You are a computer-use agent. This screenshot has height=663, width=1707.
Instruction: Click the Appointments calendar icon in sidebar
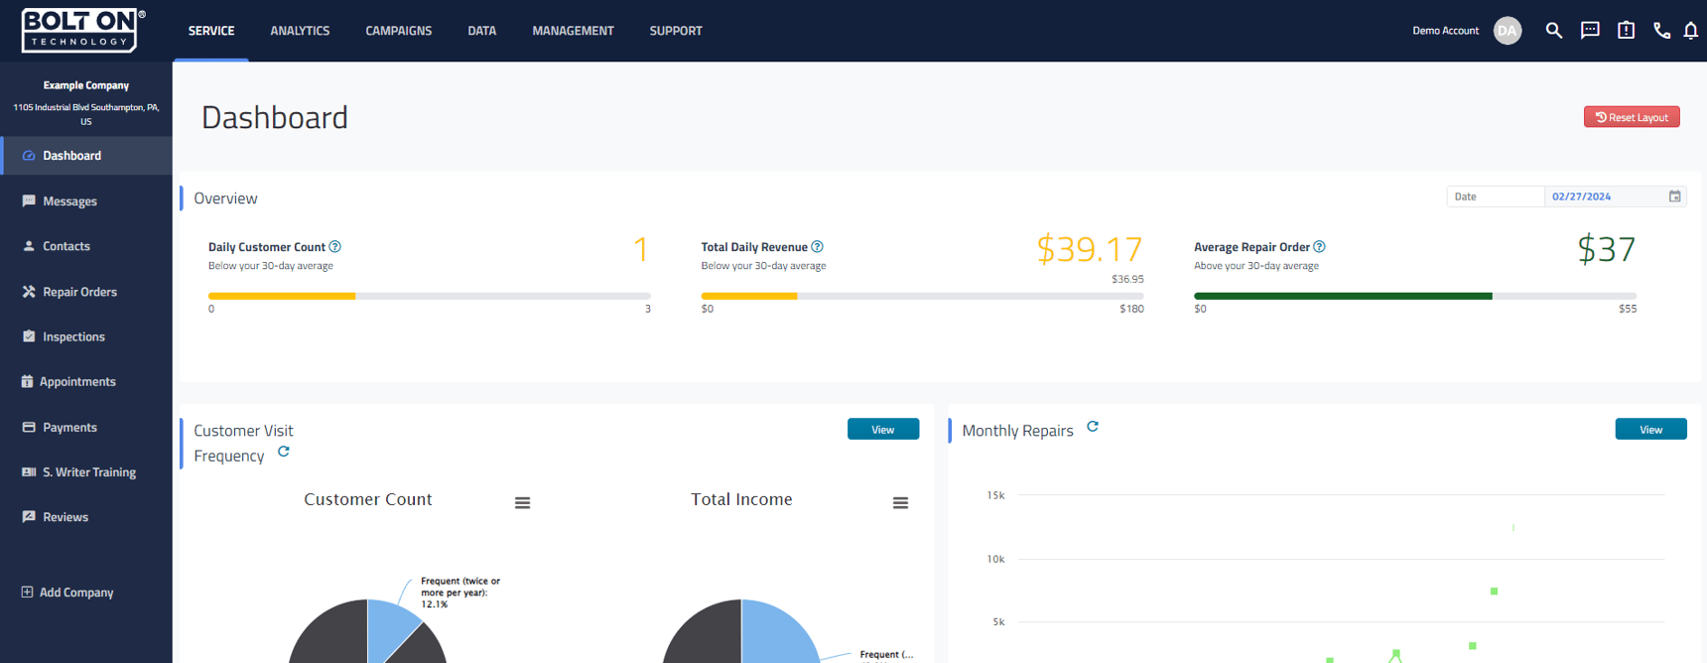pos(27,381)
